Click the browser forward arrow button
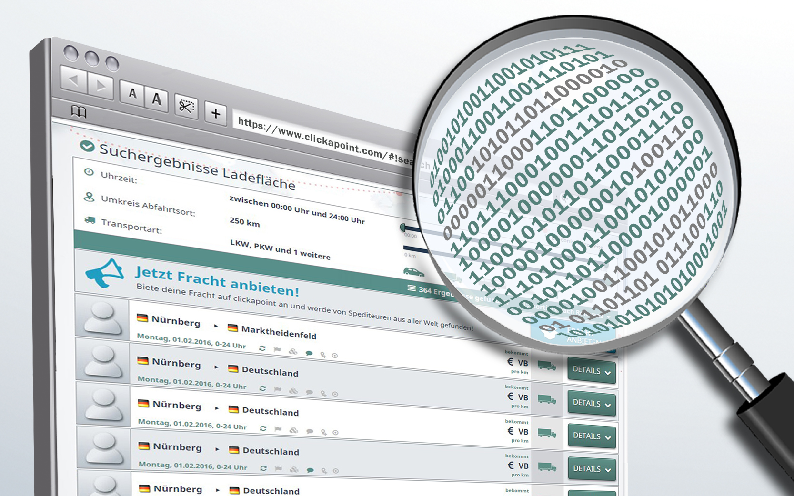 [101, 86]
